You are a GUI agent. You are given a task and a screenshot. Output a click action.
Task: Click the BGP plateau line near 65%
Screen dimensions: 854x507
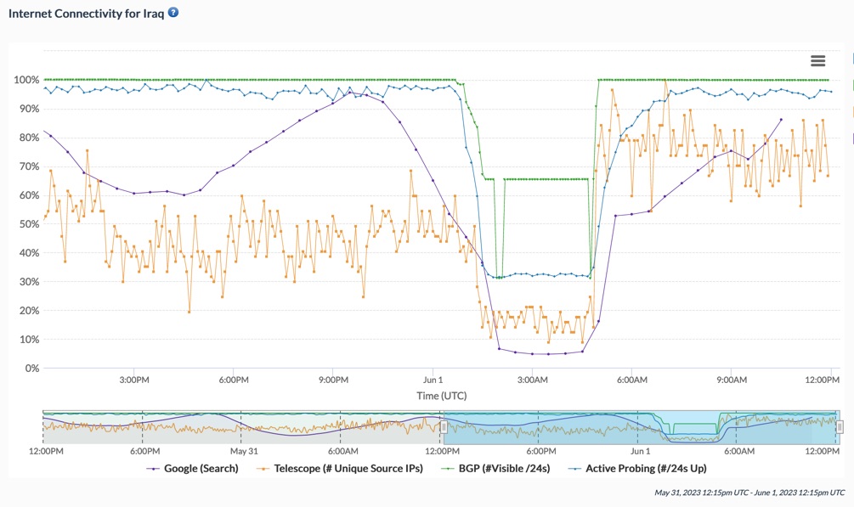click(x=546, y=178)
